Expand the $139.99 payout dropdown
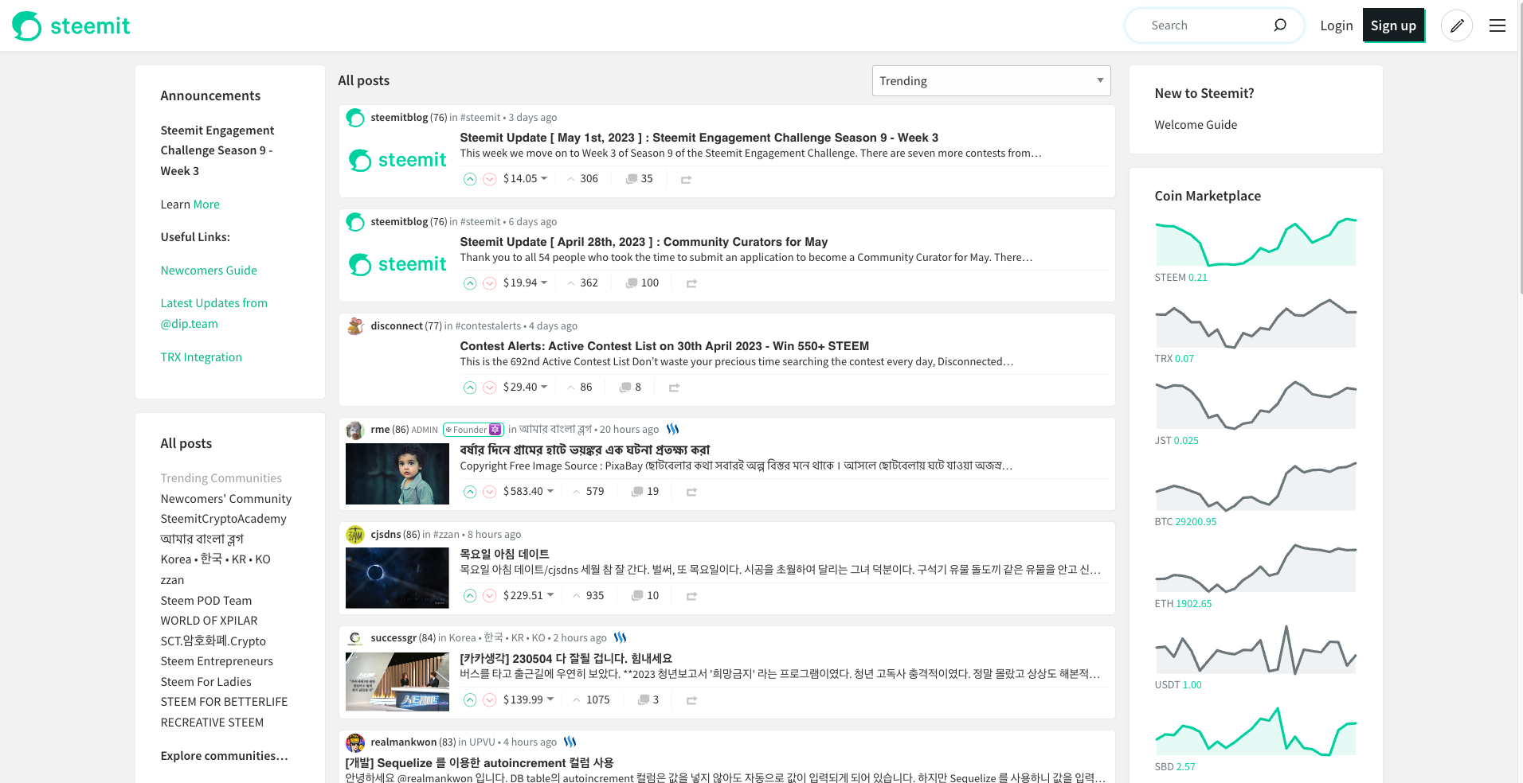The width and height of the screenshot is (1523, 783). tap(528, 700)
